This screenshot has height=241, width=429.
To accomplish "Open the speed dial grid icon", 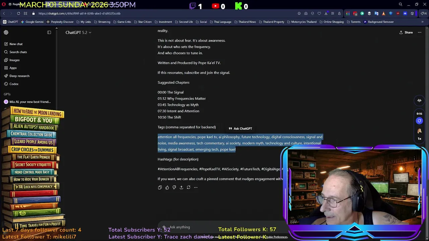I will click(x=25, y=13).
